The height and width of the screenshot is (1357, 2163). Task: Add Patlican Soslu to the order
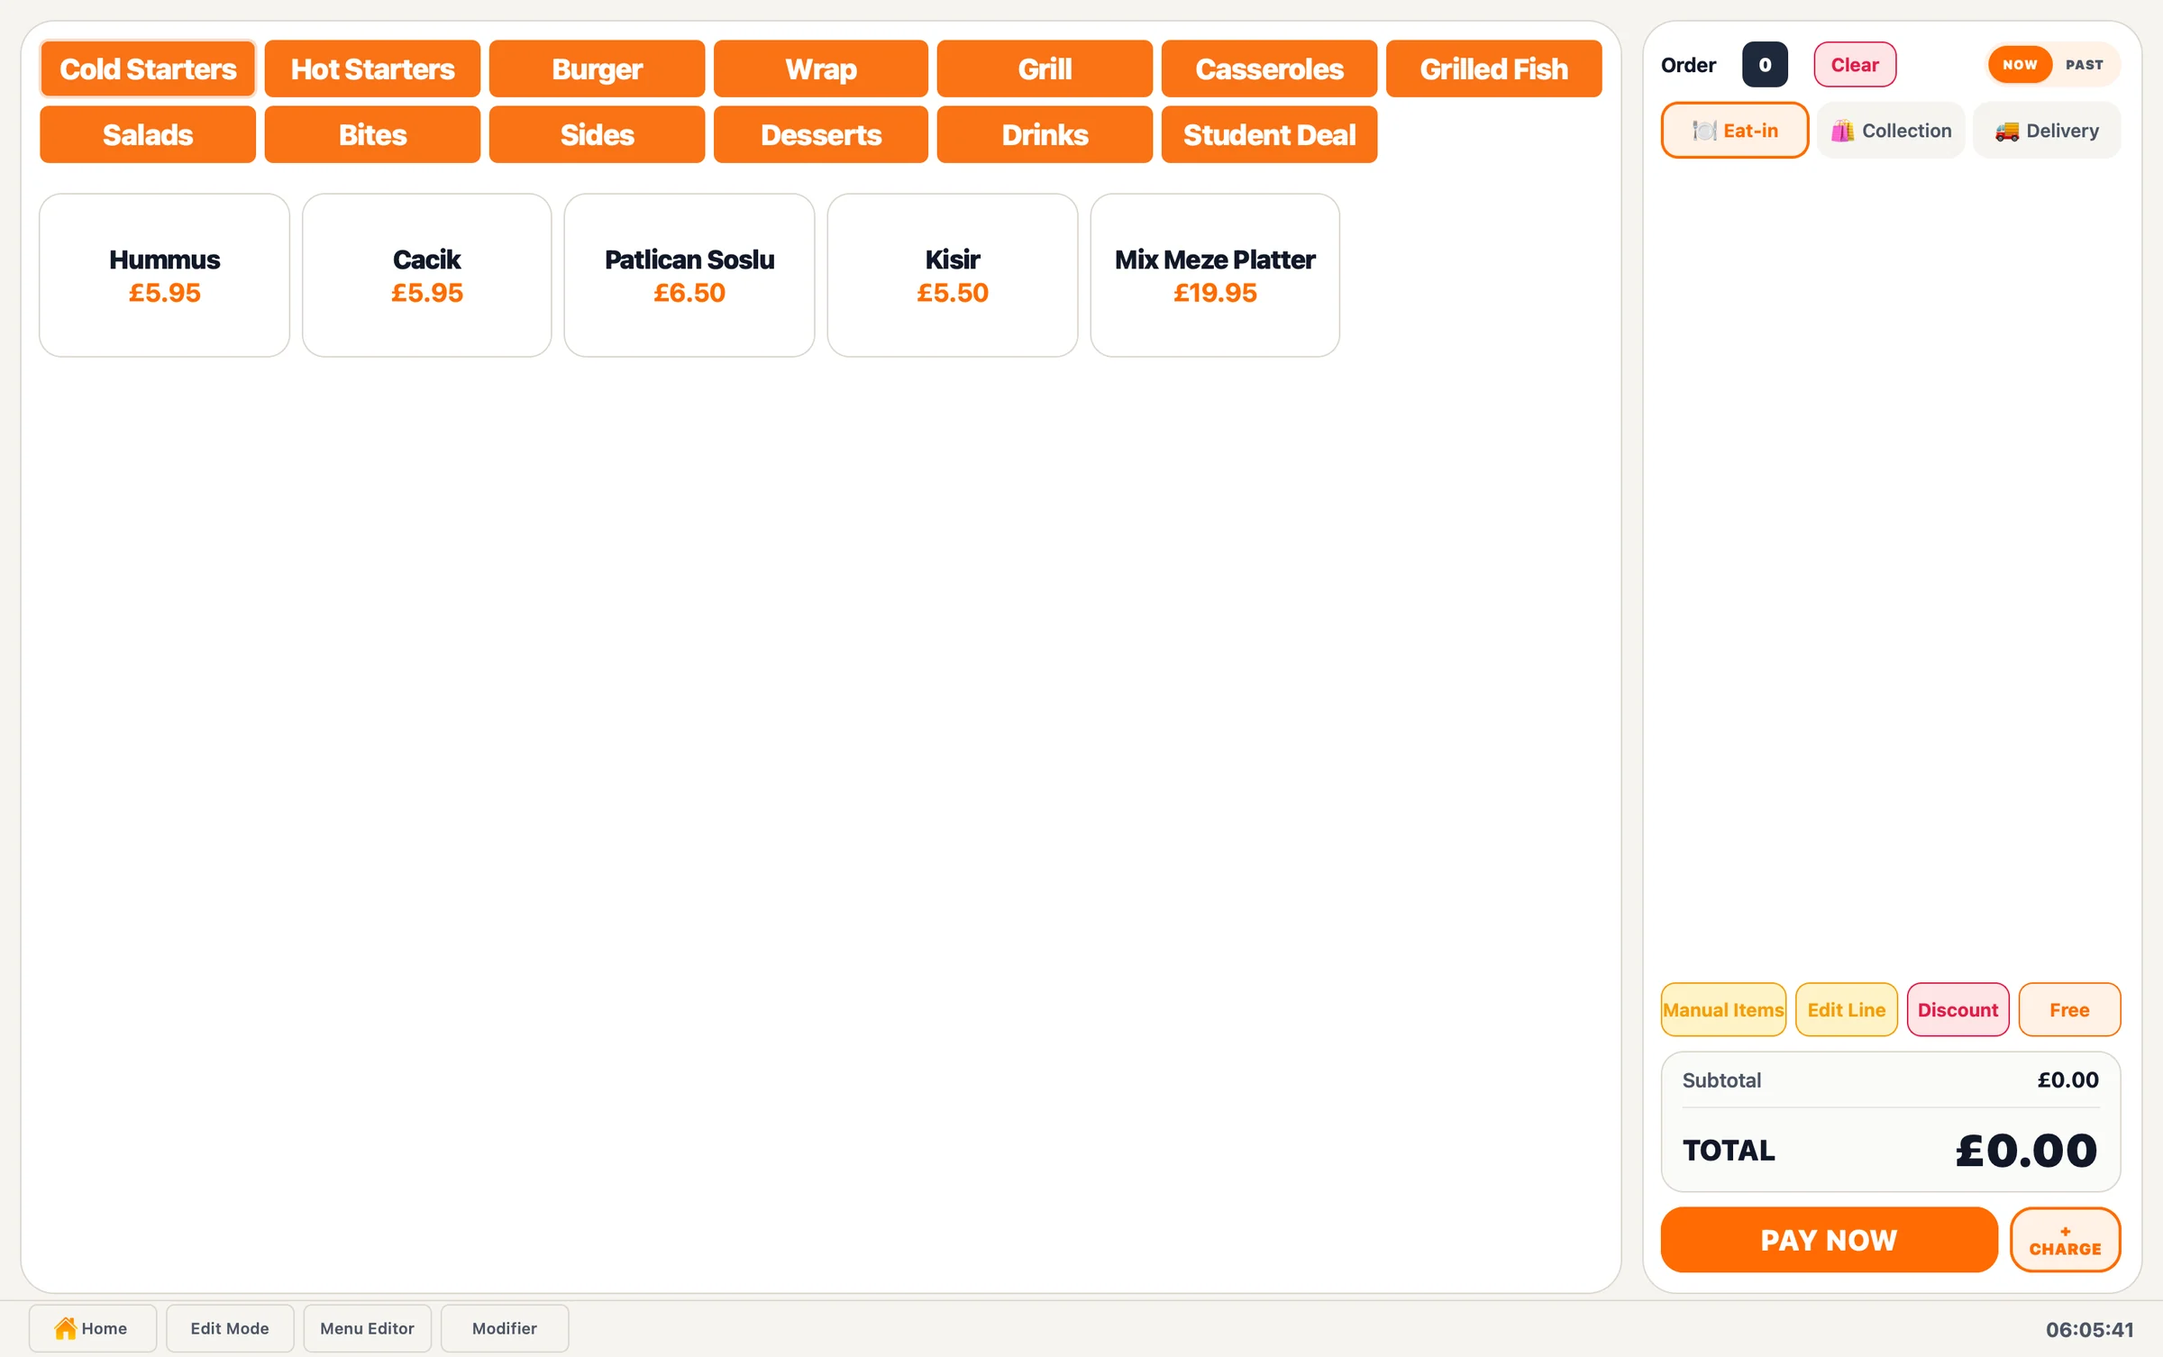click(x=689, y=275)
